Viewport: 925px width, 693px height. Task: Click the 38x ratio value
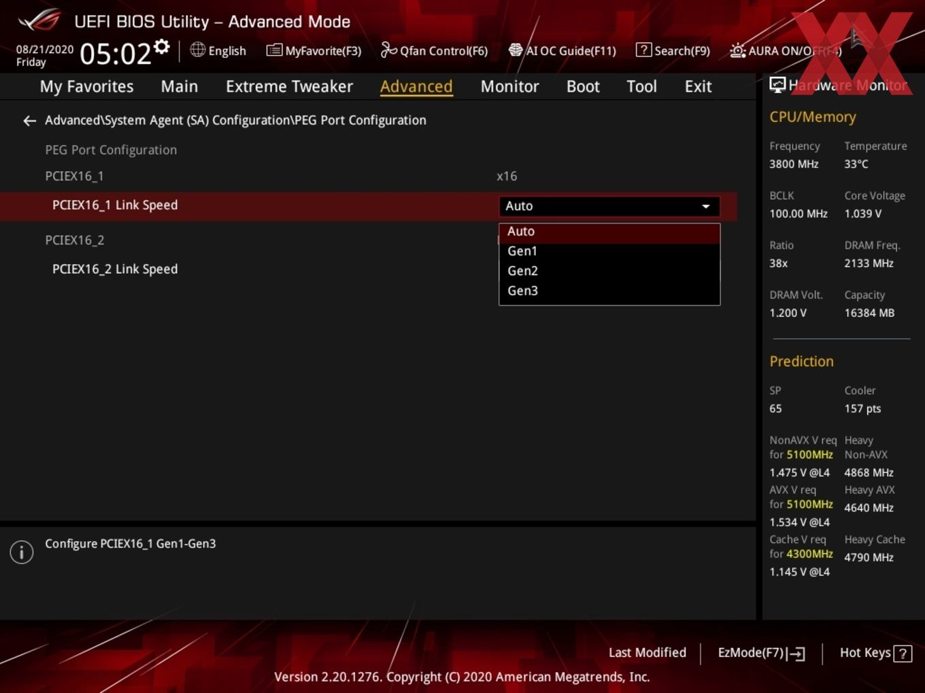click(779, 264)
